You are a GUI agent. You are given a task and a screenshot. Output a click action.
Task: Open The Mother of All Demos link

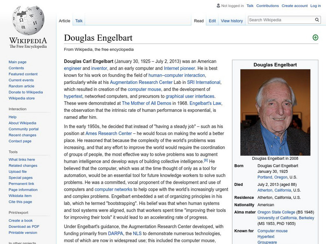[147, 103]
